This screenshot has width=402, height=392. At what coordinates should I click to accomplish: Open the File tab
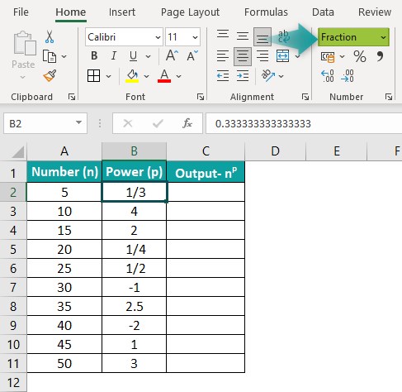tap(21, 12)
